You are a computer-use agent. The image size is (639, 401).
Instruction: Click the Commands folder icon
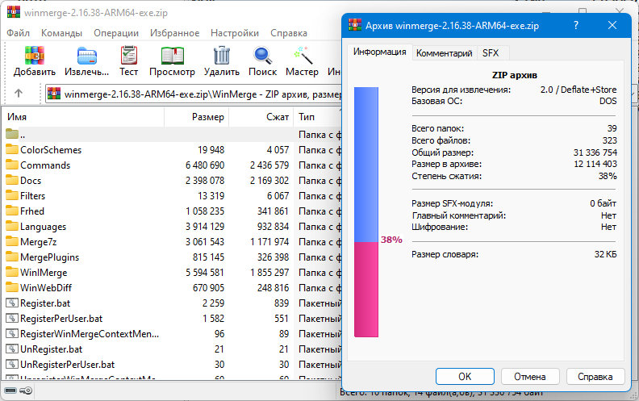tap(12, 165)
